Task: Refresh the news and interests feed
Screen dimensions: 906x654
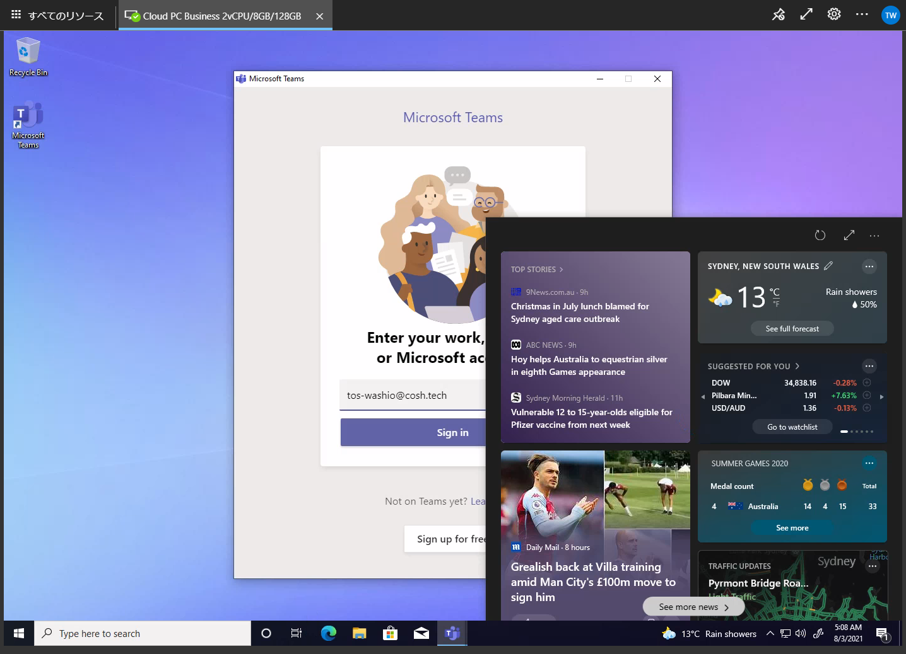Action: (x=820, y=235)
